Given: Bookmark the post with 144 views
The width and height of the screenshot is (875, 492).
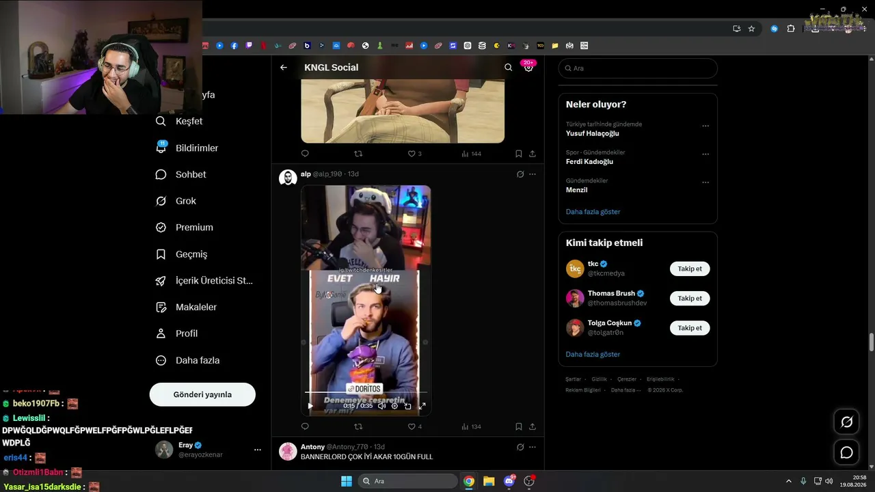Looking at the screenshot, I should pos(519,154).
